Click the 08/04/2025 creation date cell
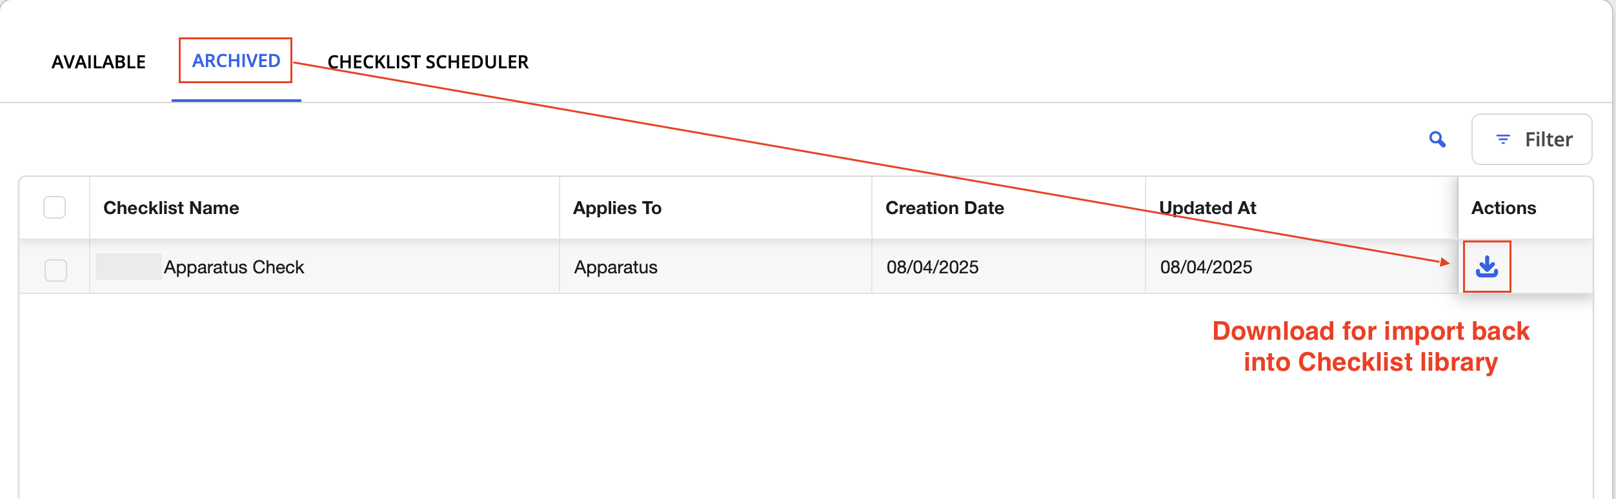Screen dimensions: 1616x499 click(933, 267)
